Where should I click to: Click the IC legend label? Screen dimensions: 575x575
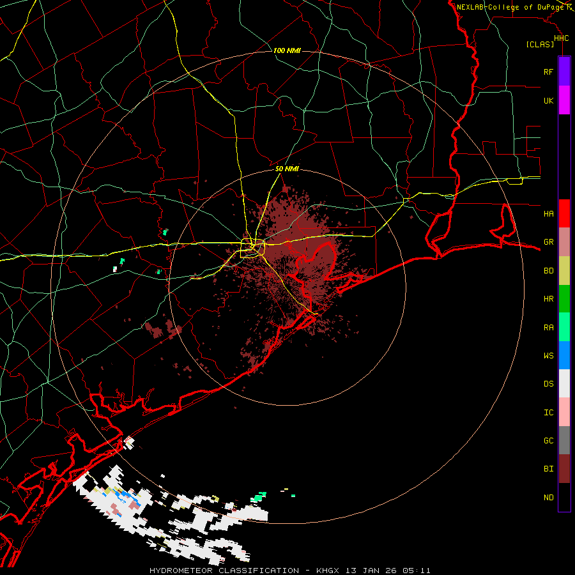[548, 413]
